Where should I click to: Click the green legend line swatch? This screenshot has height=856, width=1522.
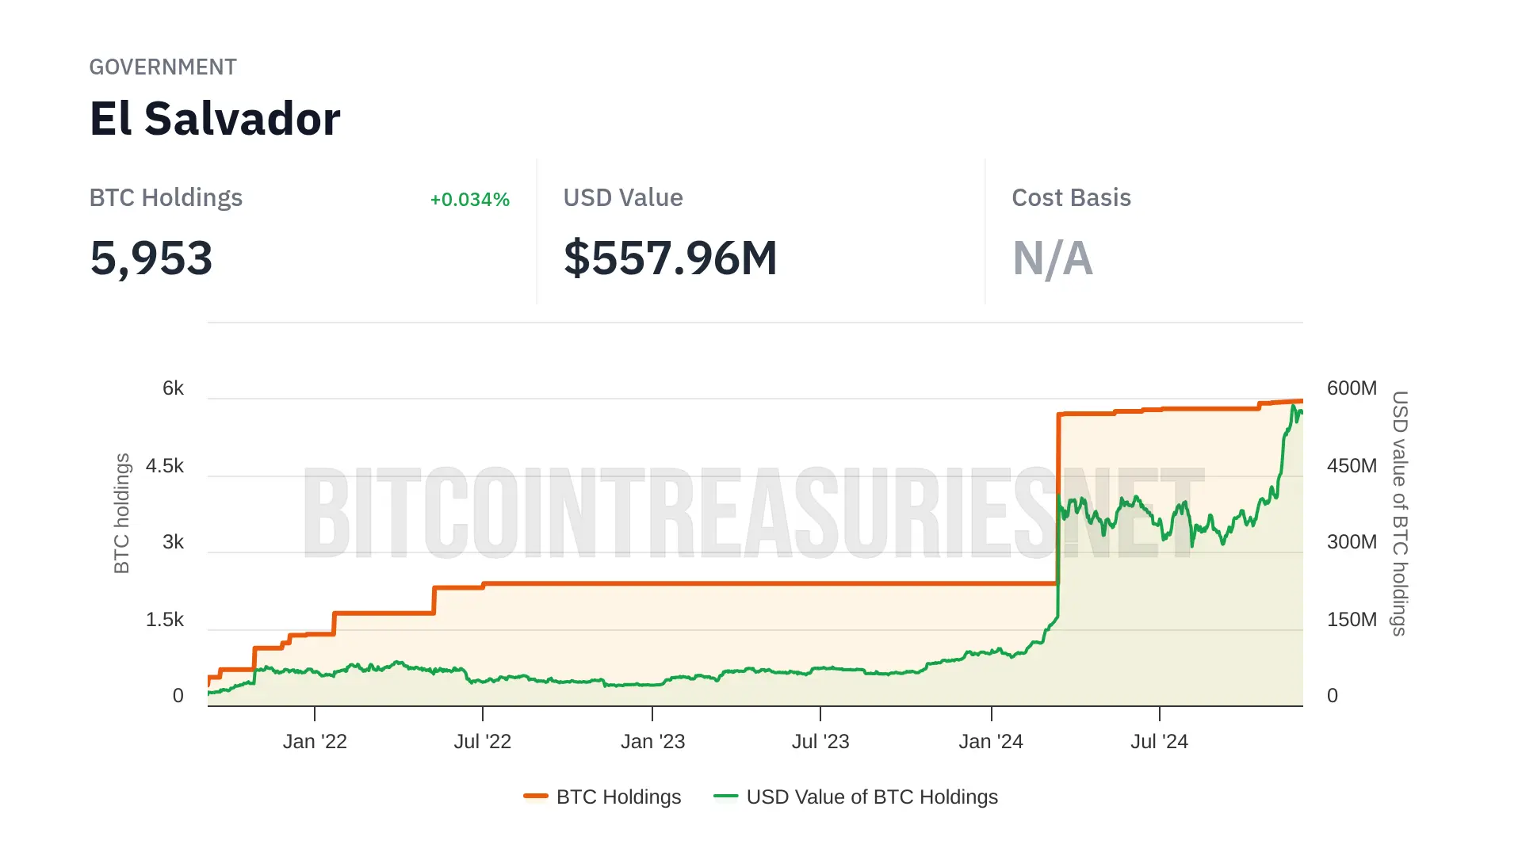725,796
